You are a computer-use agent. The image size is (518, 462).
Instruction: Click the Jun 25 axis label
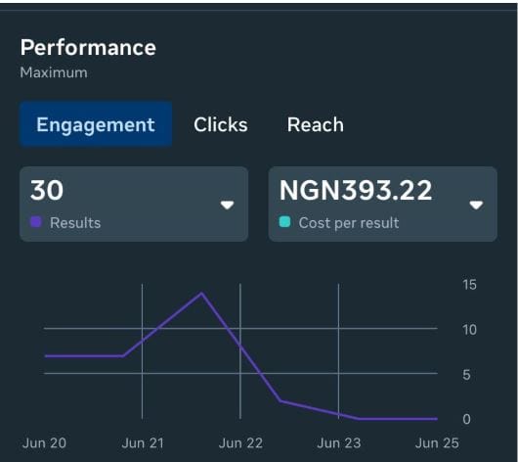coord(437,443)
